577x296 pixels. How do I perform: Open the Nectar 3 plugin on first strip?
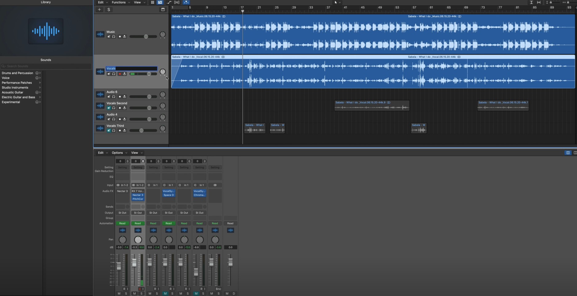(x=123, y=191)
